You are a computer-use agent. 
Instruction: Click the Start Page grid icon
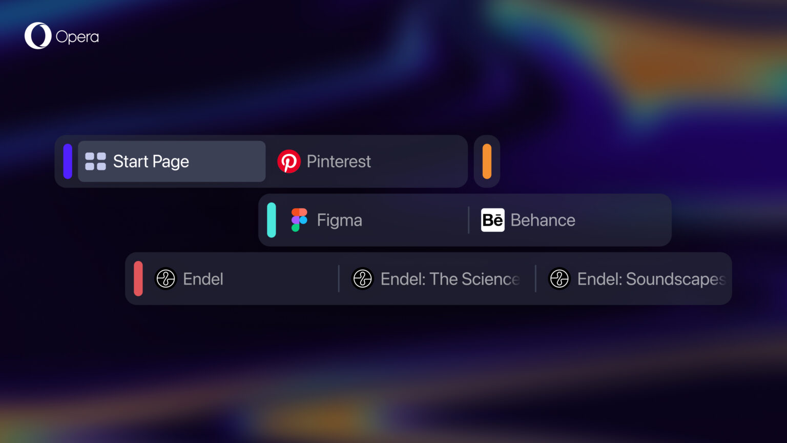pyautogui.click(x=94, y=161)
